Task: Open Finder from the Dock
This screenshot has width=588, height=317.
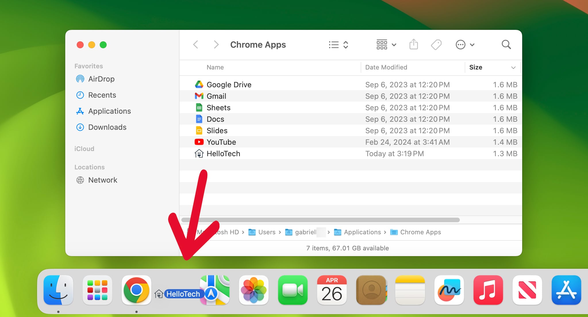Action: pyautogui.click(x=58, y=290)
